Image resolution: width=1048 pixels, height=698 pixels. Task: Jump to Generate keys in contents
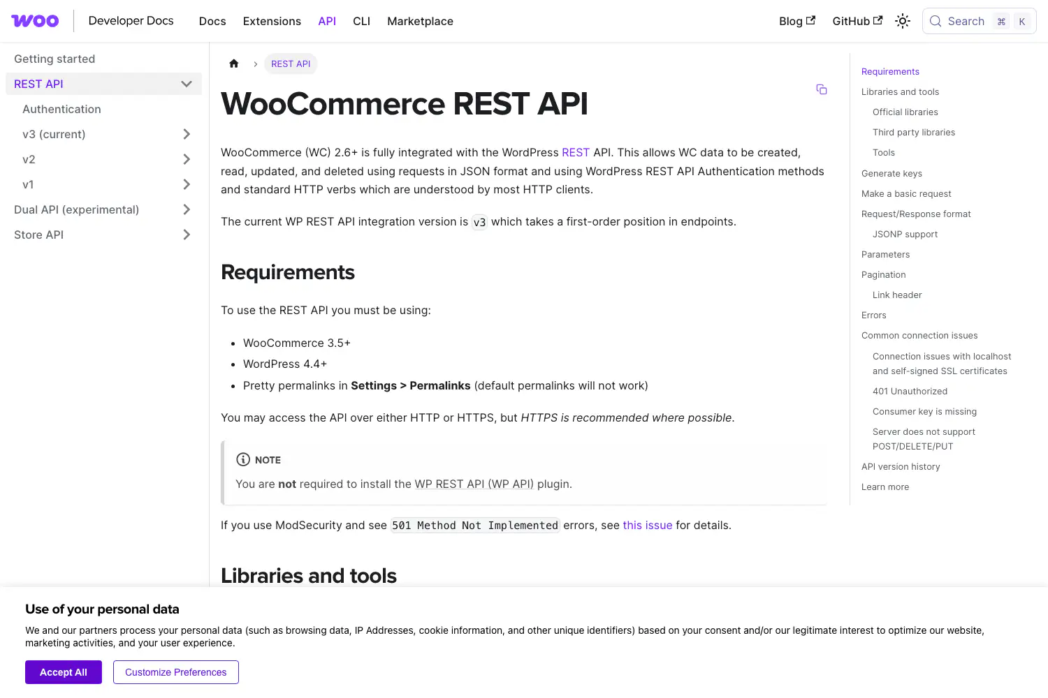[891, 173]
